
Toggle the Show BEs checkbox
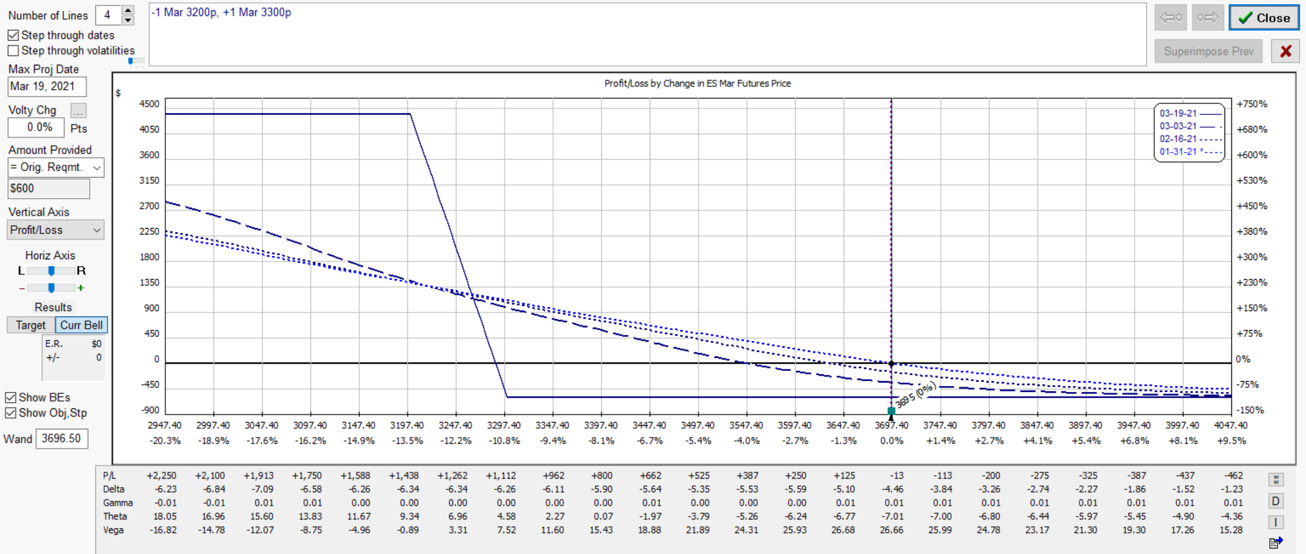click(10, 397)
